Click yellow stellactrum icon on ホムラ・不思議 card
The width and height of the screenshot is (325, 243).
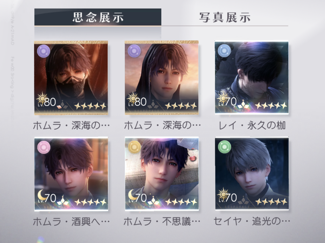tap(134, 147)
